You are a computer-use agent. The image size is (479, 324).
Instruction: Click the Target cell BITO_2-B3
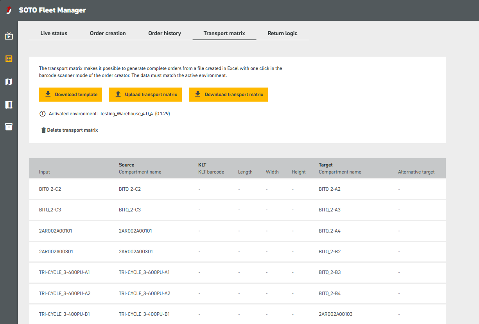click(x=330, y=272)
